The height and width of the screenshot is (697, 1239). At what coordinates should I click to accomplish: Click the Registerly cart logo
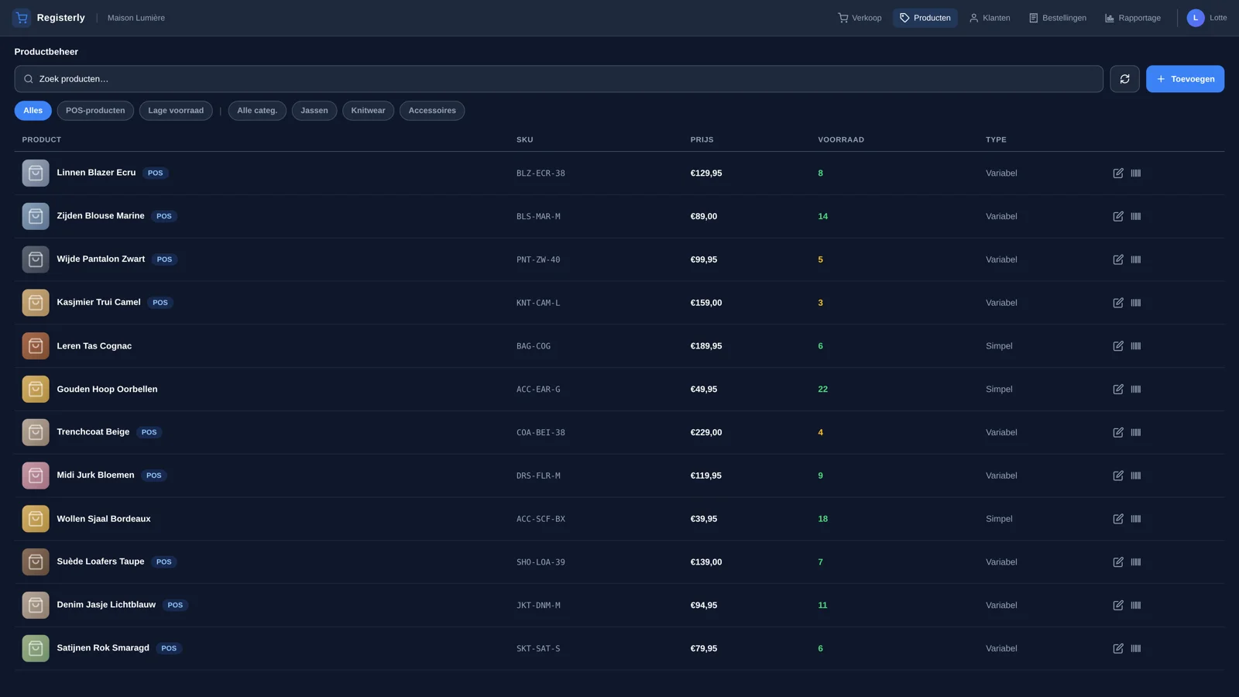22,18
